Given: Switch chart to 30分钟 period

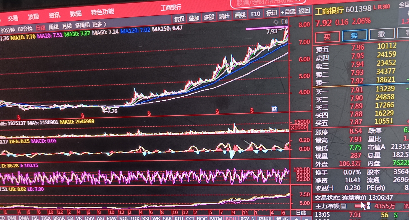Looking at the screenshot, I should pos(8,29).
